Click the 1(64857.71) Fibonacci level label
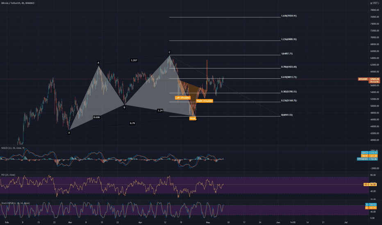This screenshot has width=382, height=225. click(287, 54)
